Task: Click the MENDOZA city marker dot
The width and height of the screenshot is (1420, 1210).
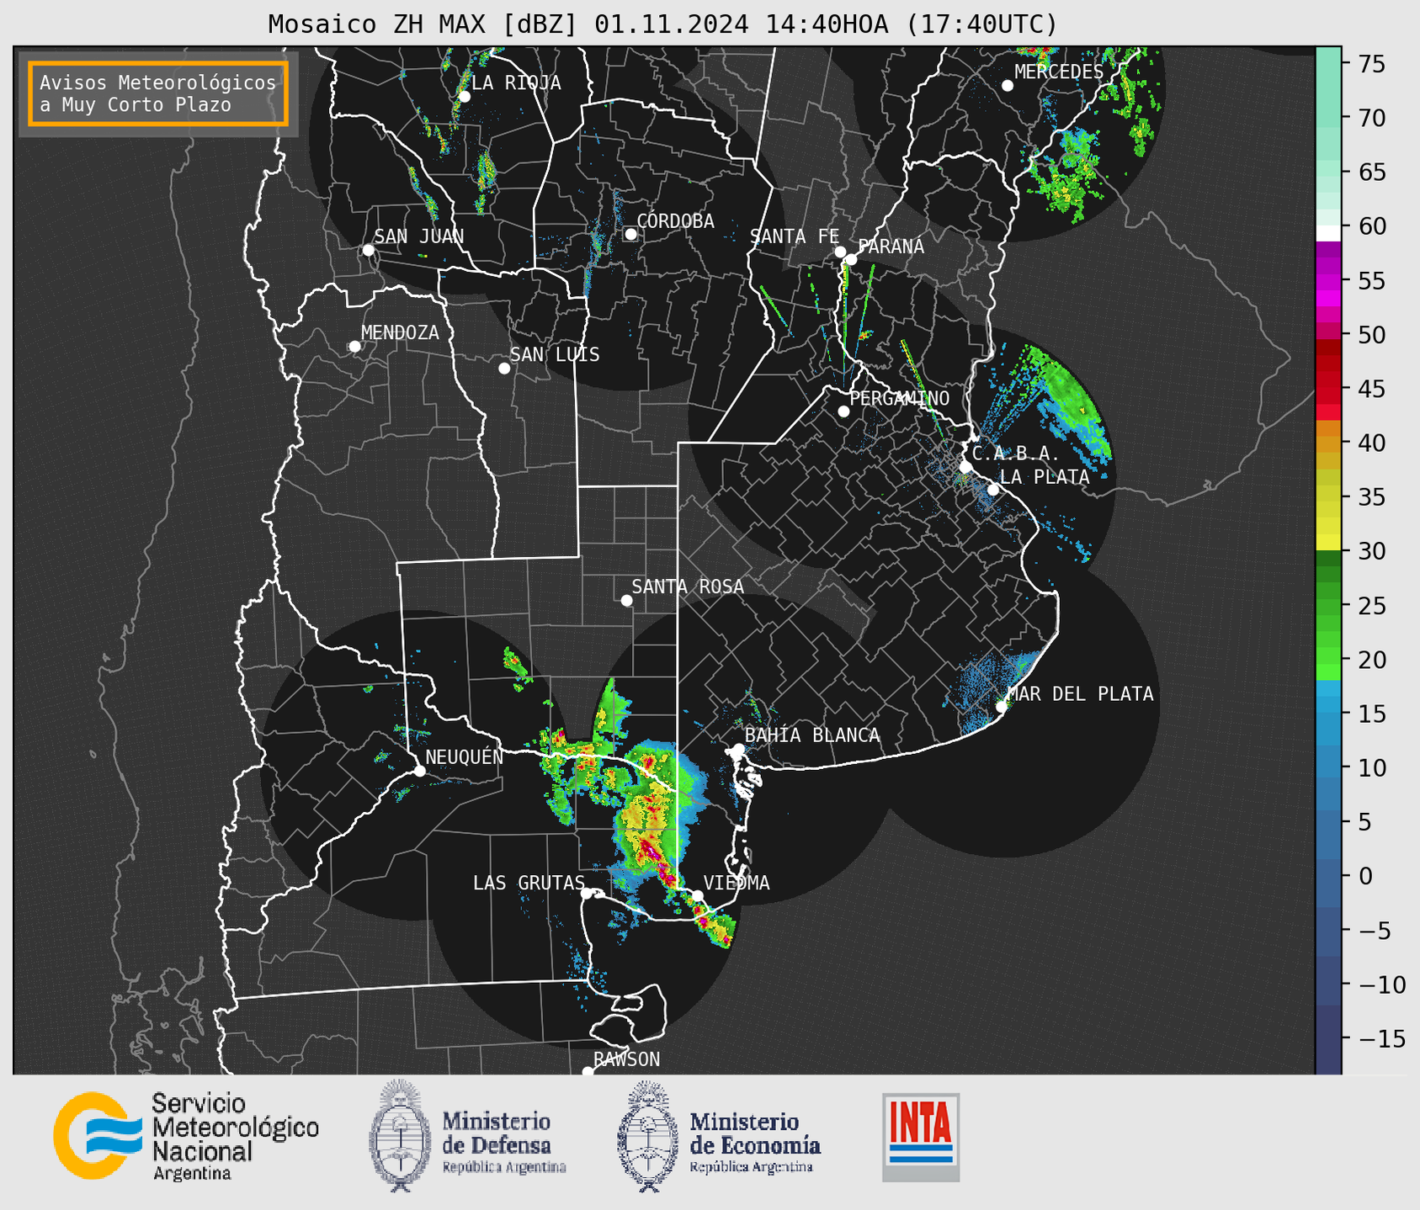Action: (x=354, y=347)
